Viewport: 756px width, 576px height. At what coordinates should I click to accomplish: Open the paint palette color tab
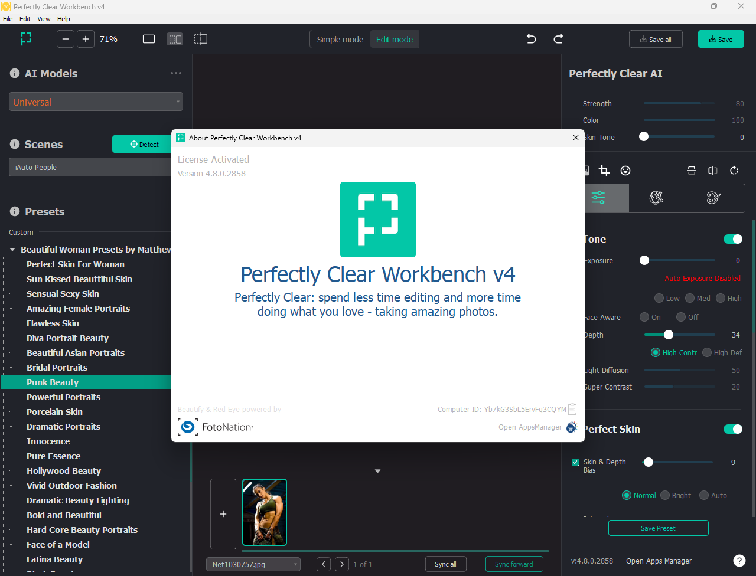(713, 198)
